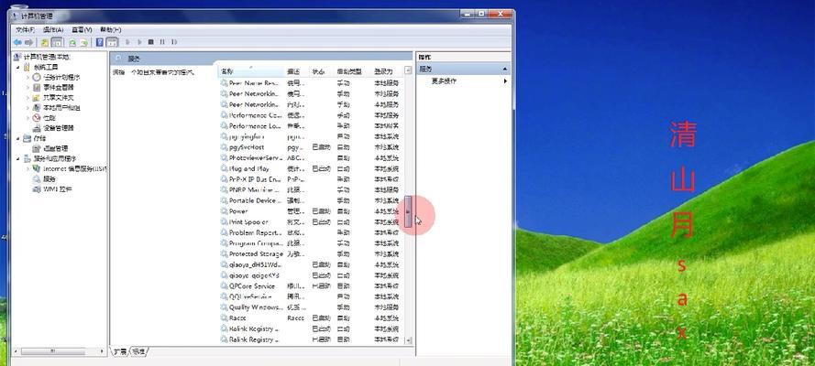Screen dimensions: 815x366
Task: Switch to the 标准 (Standard) bottom tab
Action: tap(138, 351)
